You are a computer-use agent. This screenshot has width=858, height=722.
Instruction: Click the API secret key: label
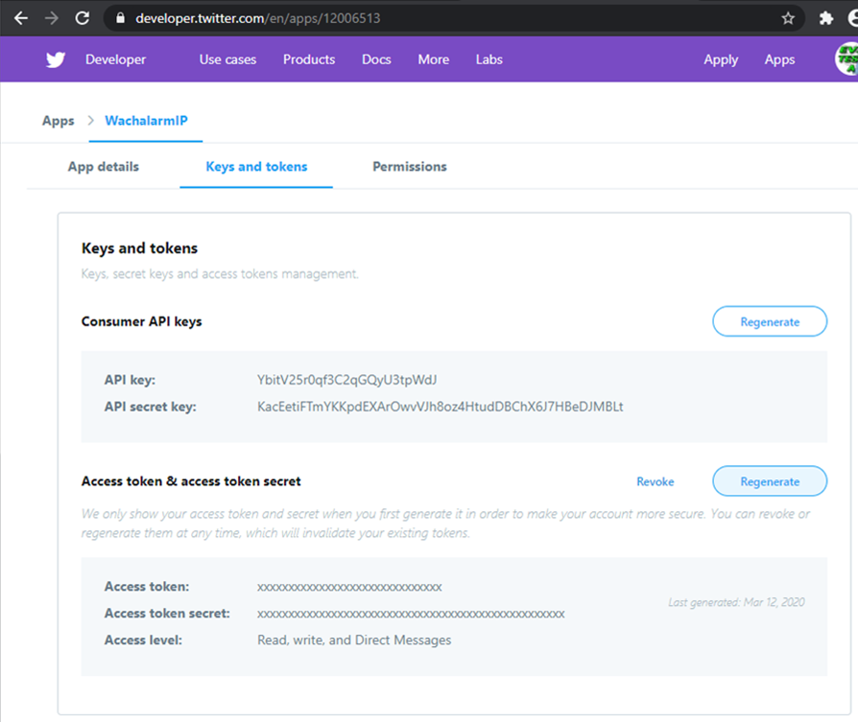pos(150,407)
